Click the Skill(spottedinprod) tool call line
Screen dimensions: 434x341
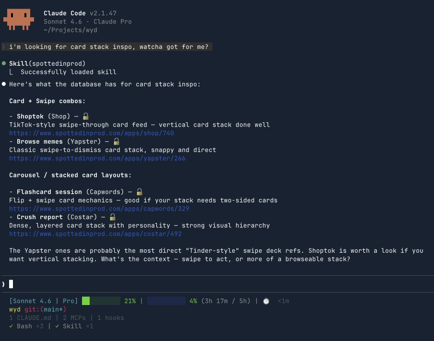(x=47, y=63)
